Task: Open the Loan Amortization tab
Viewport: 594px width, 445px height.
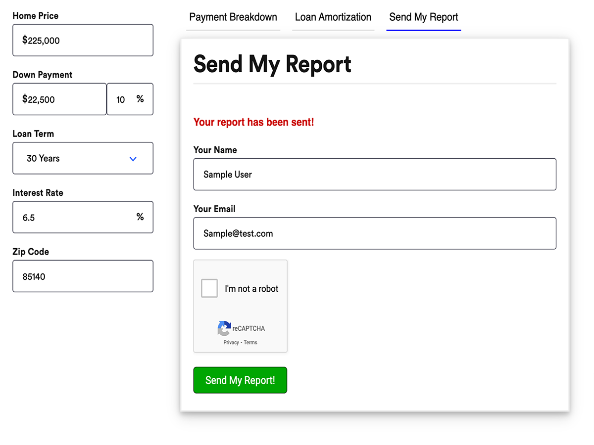Action: click(x=333, y=17)
